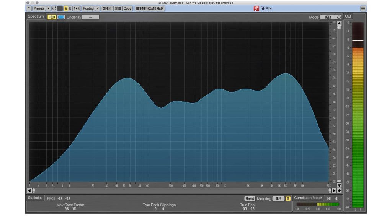The width and height of the screenshot is (392, 216).
Task: Open the Mode USER selector
Action: pyautogui.click(x=328, y=17)
